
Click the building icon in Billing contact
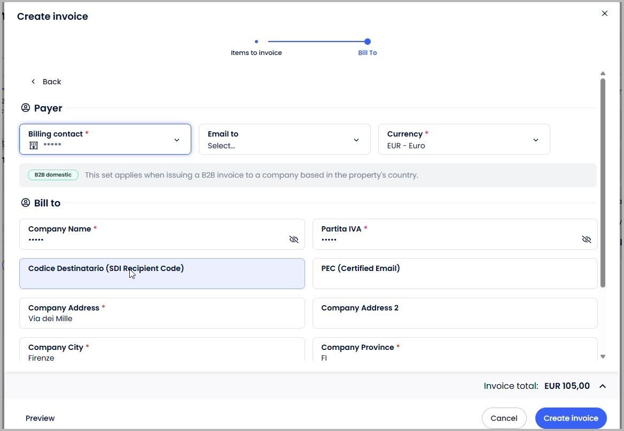pos(34,146)
